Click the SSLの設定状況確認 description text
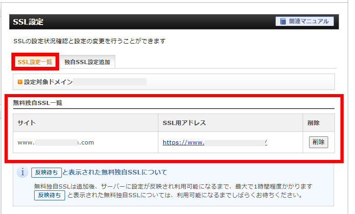355x214 pixels. 89,41
